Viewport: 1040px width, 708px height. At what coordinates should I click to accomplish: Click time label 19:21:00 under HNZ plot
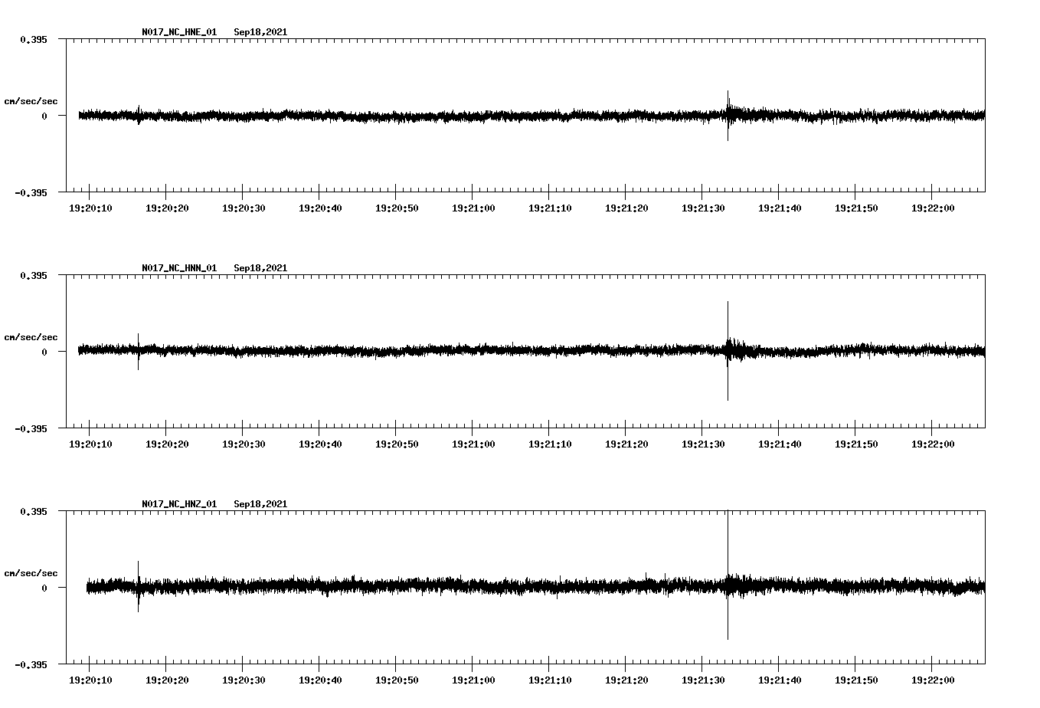click(x=473, y=680)
